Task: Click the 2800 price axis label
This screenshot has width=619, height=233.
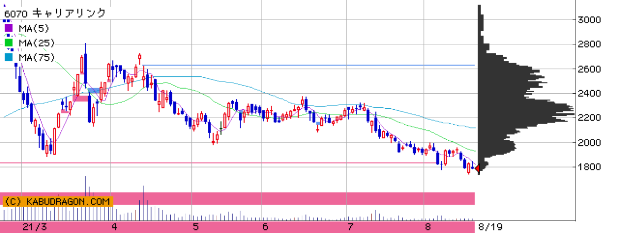Action: click(591, 44)
